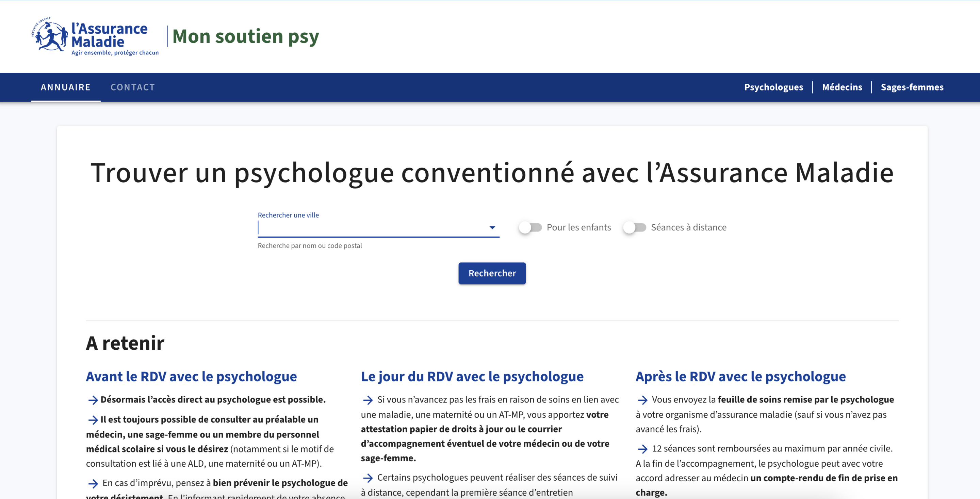980x499 pixels.
Task: Open the CONTACT tab
Action: pos(133,87)
